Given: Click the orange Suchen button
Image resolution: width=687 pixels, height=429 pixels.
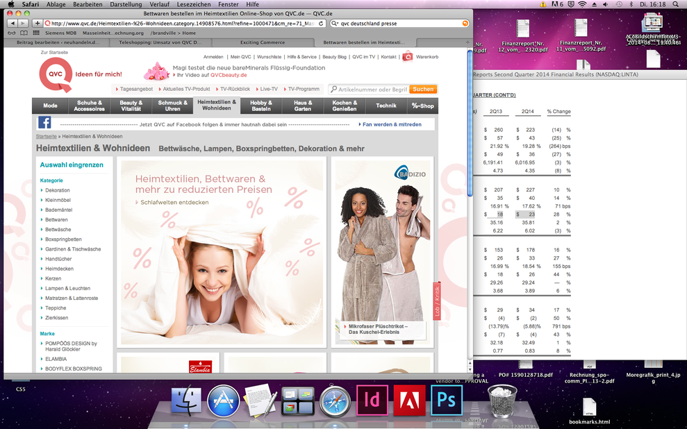Looking at the screenshot, I should [423, 89].
